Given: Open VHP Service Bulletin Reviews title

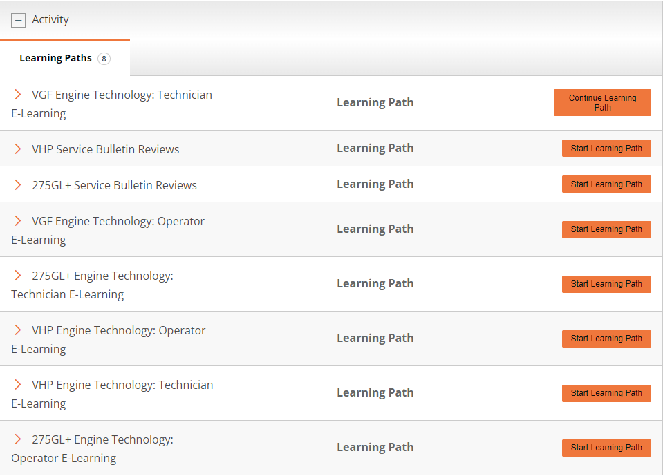Looking at the screenshot, I should point(105,149).
